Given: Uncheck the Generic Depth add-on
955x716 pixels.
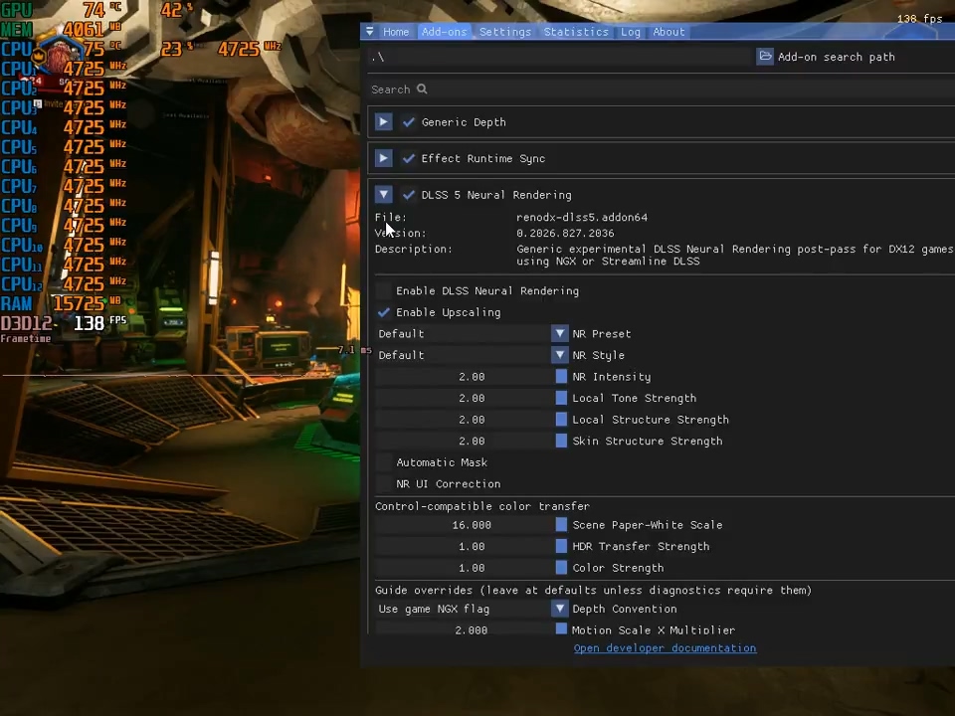Looking at the screenshot, I should (x=409, y=121).
